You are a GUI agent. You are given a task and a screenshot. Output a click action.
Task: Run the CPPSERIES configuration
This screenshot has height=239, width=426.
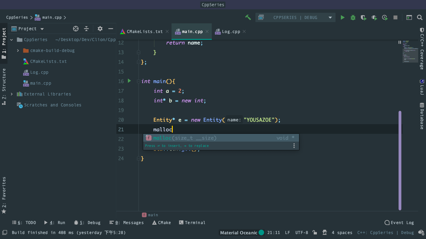click(342, 17)
